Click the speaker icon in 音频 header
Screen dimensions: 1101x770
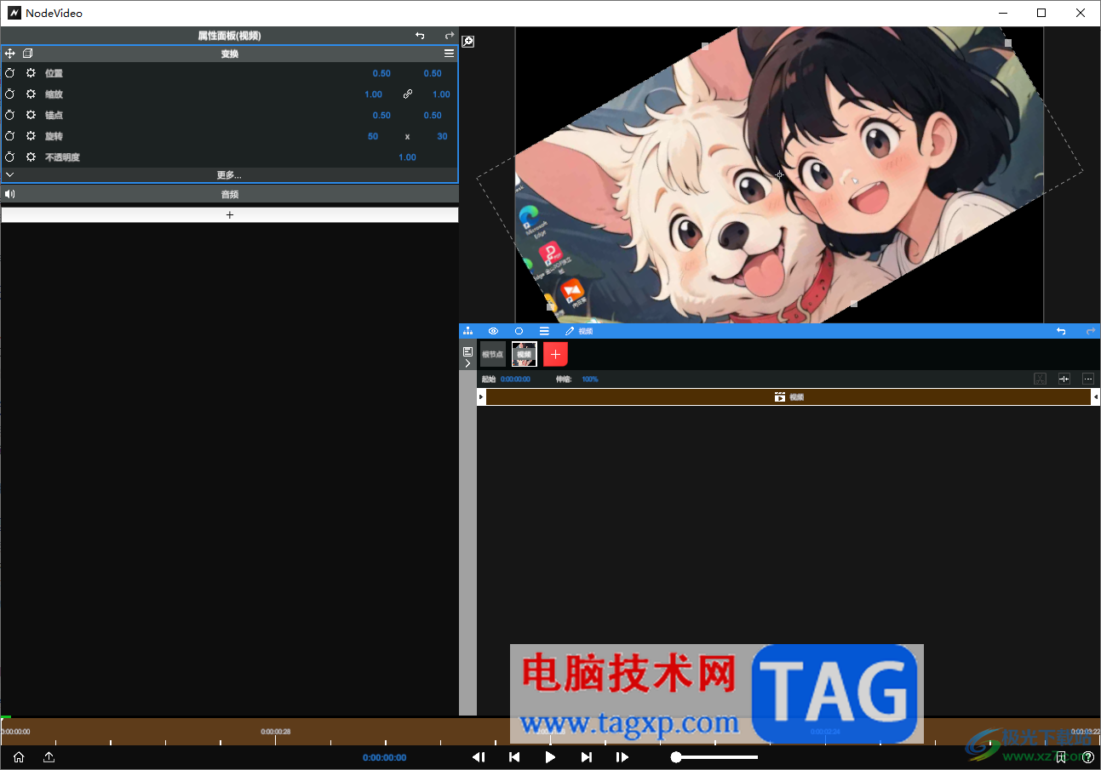(10, 194)
